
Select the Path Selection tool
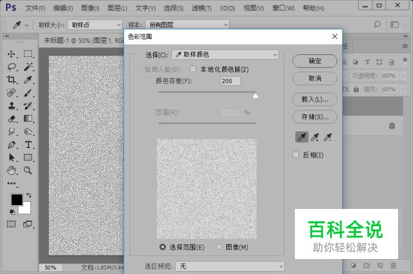[11, 157]
